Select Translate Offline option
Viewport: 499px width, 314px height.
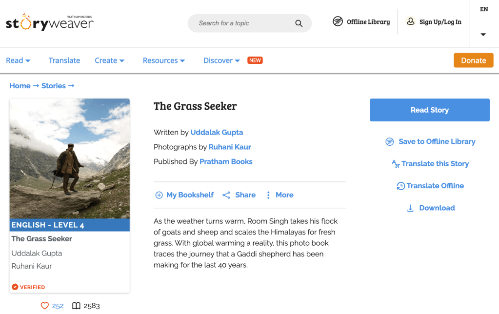pyautogui.click(x=430, y=186)
